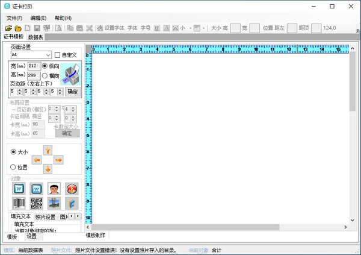Insert the second Word text object
The image size is (361, 255).
(36, 189)
